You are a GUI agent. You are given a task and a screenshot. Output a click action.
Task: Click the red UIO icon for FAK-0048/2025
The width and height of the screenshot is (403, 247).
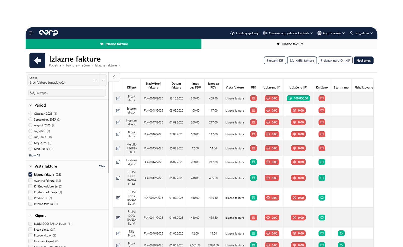click(x=253, y=110)
